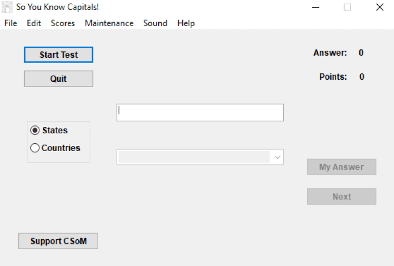
Task: Open the Edit menu
Action: point(34,23)
